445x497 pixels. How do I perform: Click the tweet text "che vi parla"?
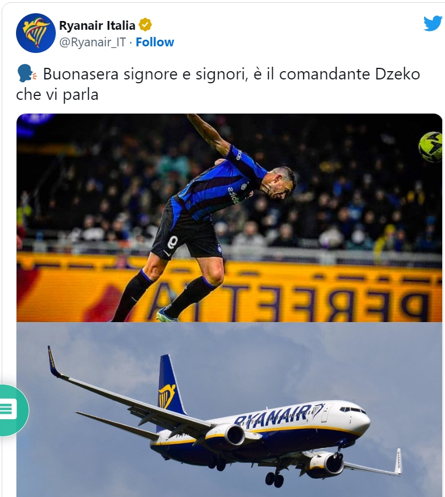57,94
